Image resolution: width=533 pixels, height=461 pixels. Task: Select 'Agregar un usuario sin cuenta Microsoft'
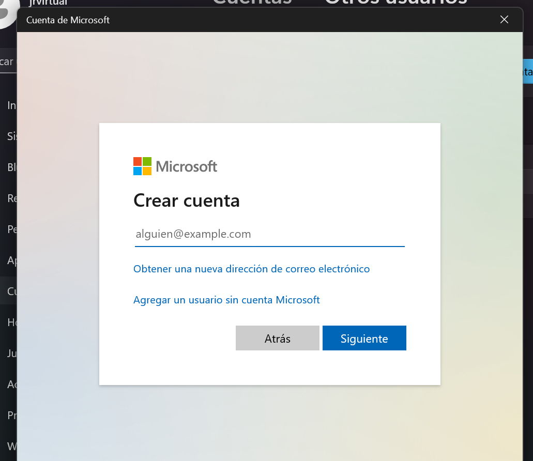(x=226, y=300)
